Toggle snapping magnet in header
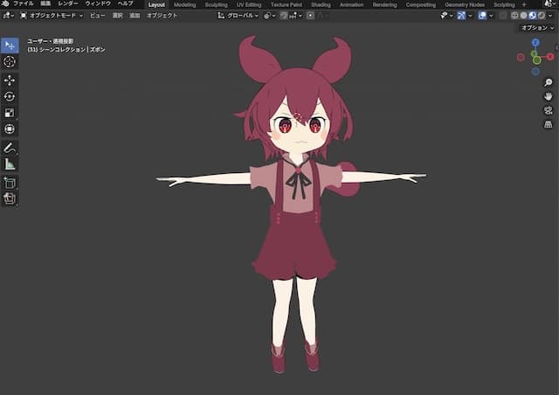559x395 pixels. (x=286, y=16)
